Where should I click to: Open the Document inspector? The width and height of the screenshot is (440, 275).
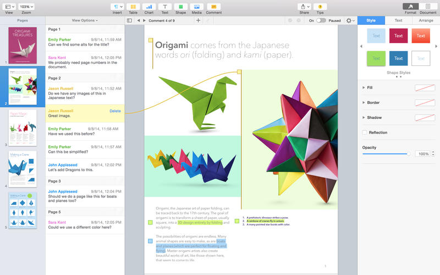pos(427,7)
